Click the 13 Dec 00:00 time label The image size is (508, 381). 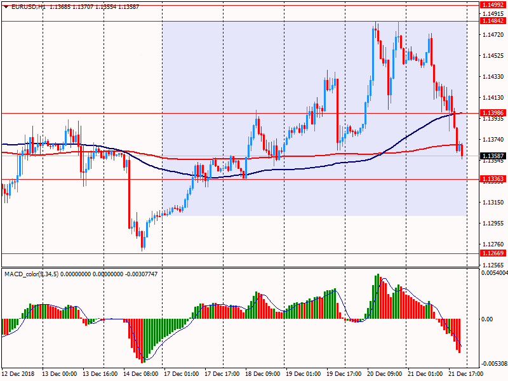(x=59, y=374)
